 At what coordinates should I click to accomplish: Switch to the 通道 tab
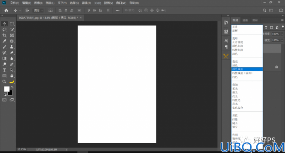point(245,20)
